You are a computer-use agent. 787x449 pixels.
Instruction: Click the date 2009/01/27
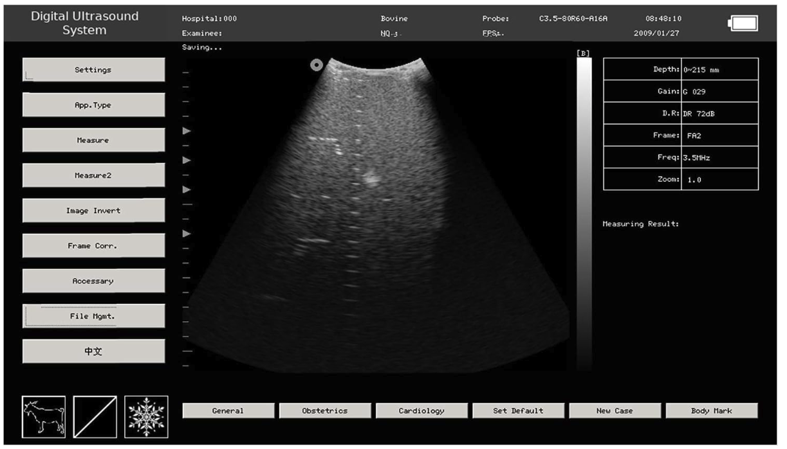pyautogui.click(x=656, y=33)
